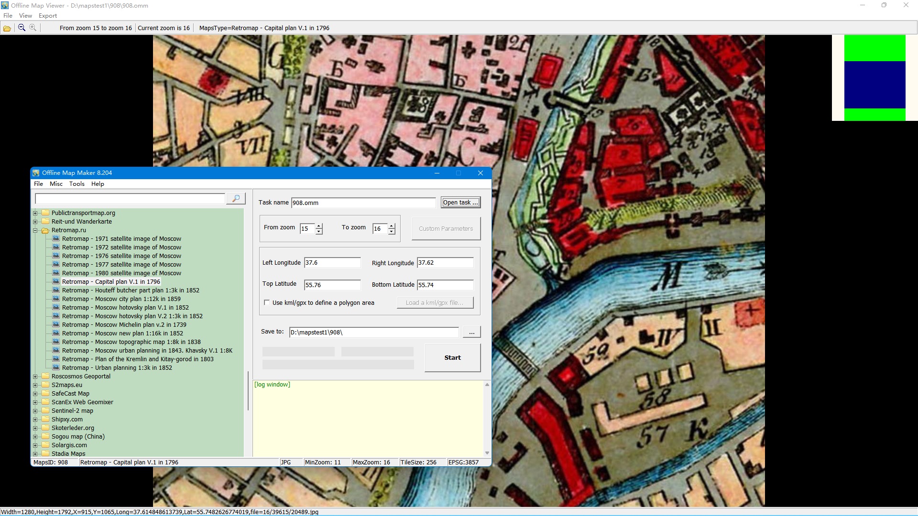Open File menu in Offline Map Viewer
Screen dimensions: 918x516
click(8, 16)
